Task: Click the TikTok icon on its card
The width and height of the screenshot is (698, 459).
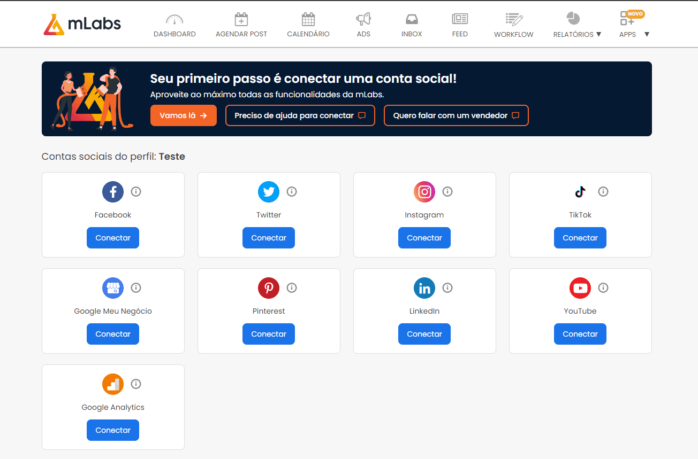Action: pyautogui.click(x=580, y=191)
